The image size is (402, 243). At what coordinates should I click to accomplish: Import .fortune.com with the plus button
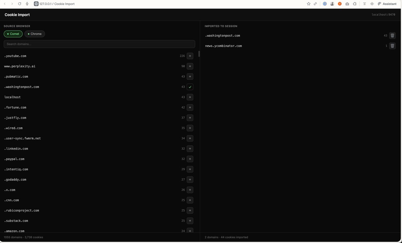click(190, 108)
